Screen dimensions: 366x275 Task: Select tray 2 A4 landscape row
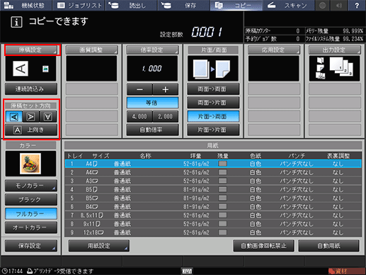click(213, 172)
